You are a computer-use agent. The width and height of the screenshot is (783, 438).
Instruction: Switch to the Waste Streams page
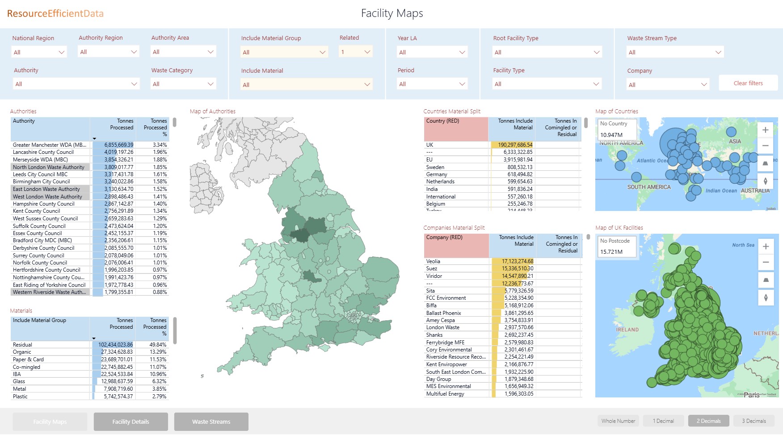pyautogui.click(x=211, y=422)
